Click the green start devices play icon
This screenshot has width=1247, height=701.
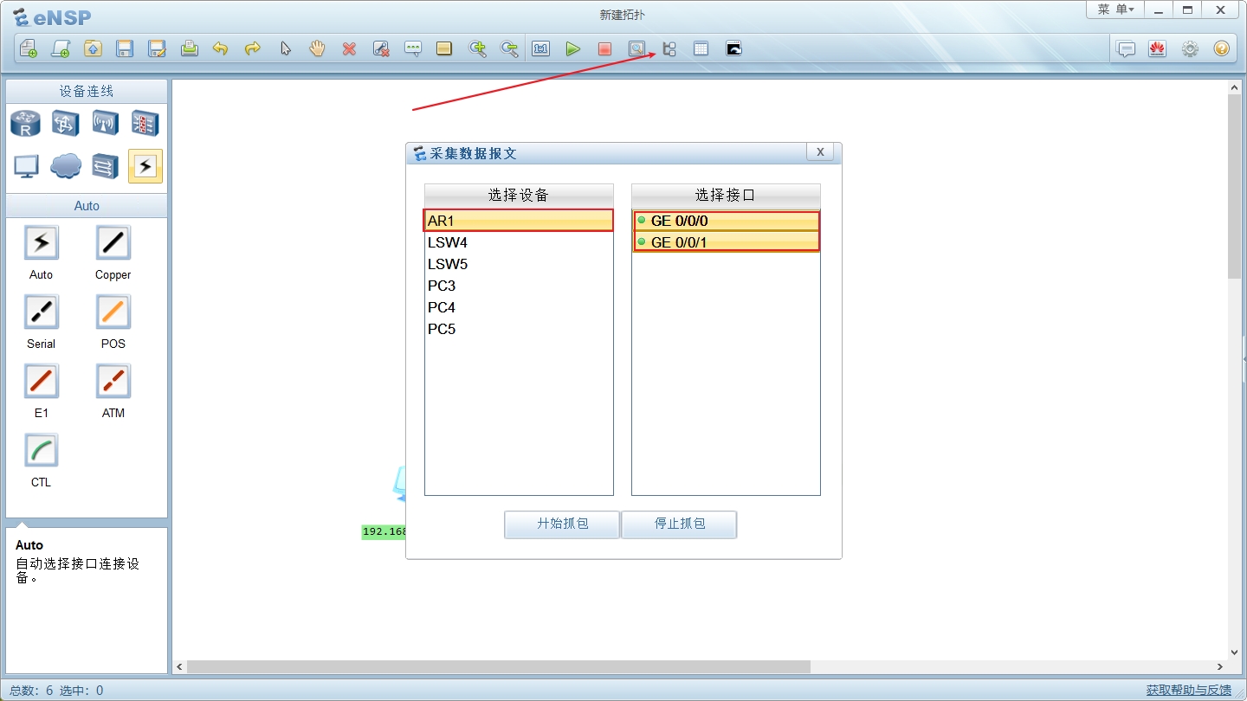572,49
